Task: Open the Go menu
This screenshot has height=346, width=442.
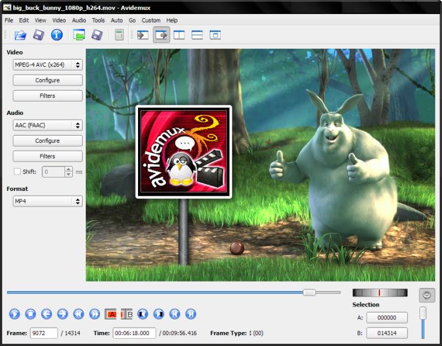Action: (132, 20)
